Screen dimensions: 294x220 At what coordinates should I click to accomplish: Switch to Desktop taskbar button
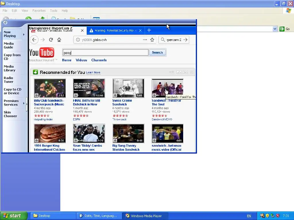(x=53, y=216)
